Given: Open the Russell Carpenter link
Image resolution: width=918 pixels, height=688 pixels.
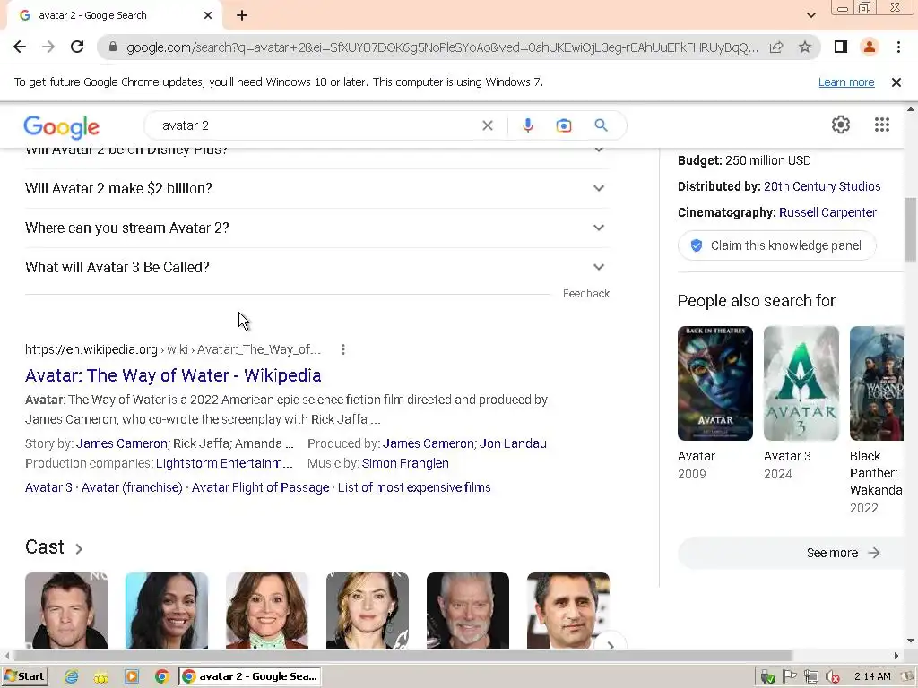Looking at the screenshot, I should (x=827, y=212).
